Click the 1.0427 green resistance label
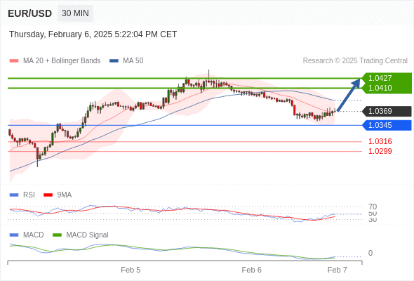The image size is (414, 281). [380, 78]
